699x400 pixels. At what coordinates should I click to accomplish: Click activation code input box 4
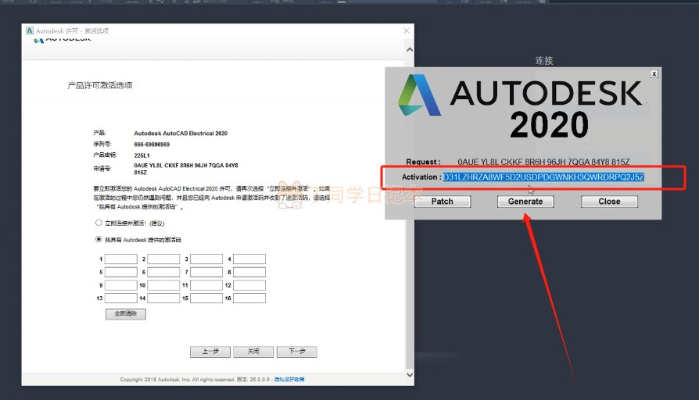[249, 259]
